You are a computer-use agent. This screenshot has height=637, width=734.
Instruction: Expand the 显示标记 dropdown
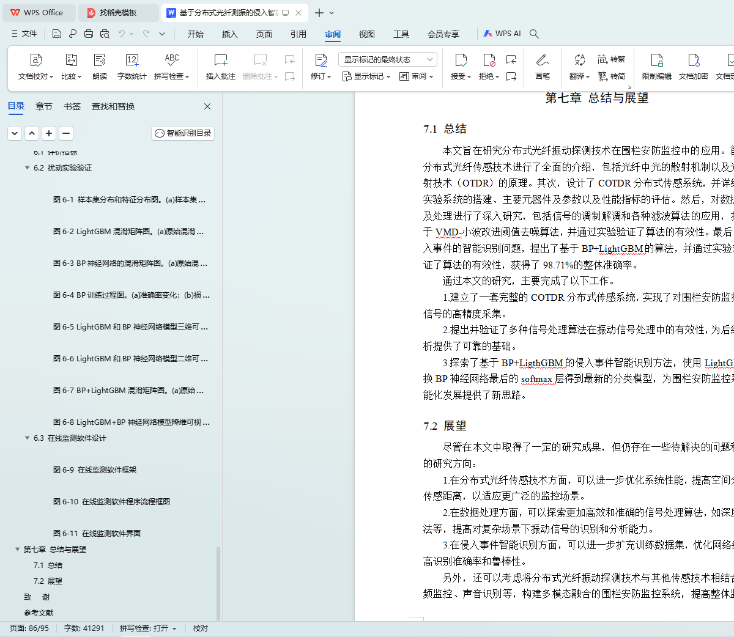pos(366,76)
